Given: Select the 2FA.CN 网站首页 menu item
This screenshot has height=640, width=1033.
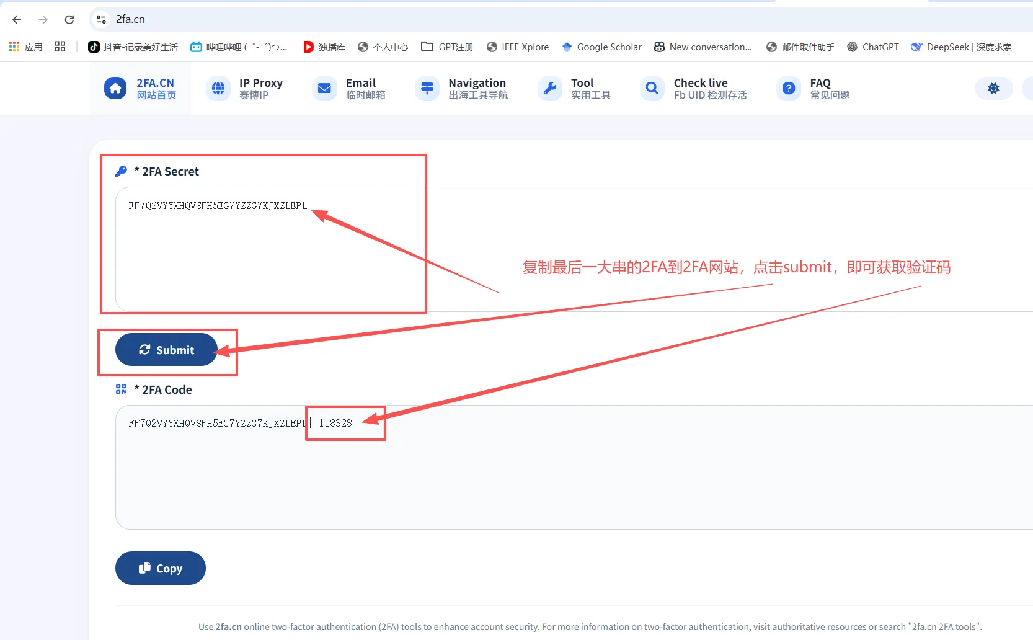Looking at the screenshot, I should 141,89.
